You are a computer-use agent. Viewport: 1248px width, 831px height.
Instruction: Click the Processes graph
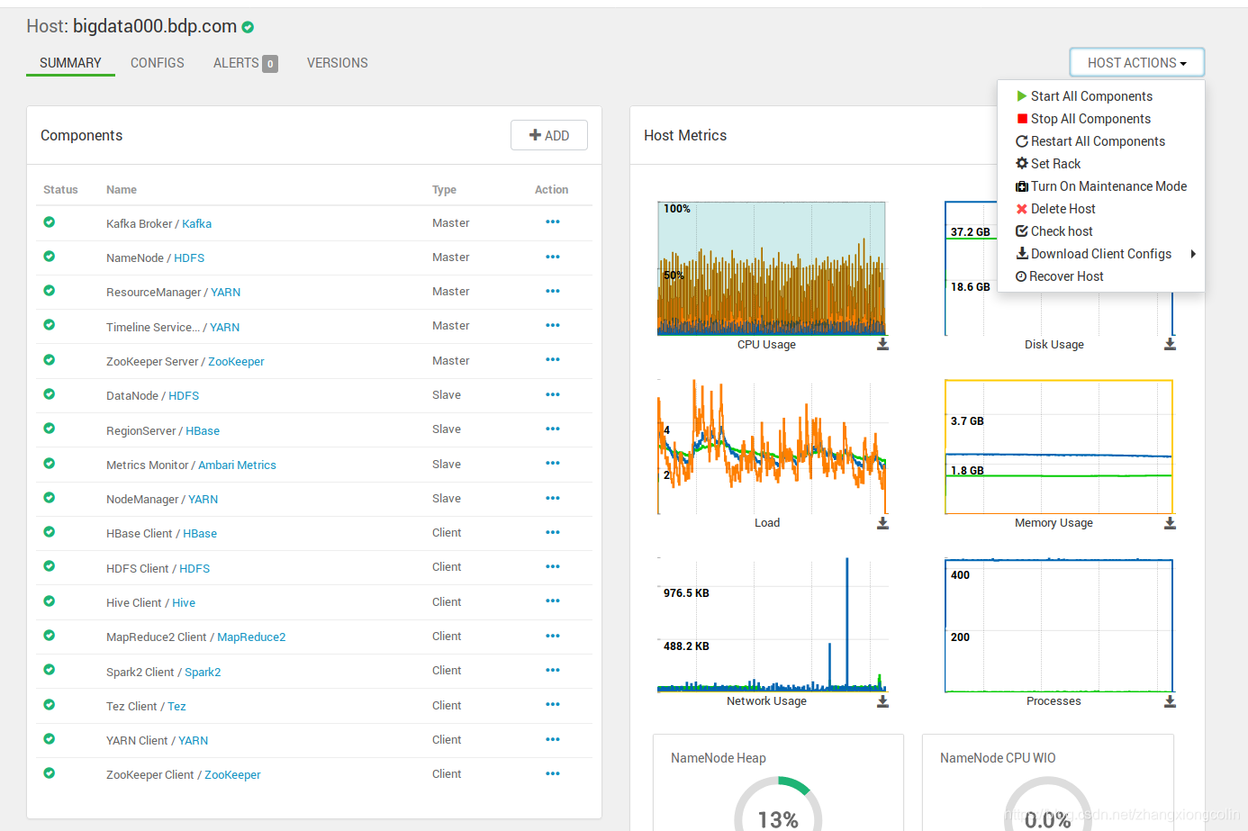click(x=1059, y=625)
